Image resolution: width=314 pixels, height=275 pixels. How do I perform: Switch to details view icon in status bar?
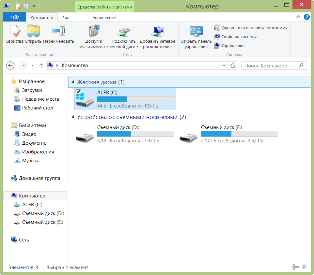(x=296, y=267)
